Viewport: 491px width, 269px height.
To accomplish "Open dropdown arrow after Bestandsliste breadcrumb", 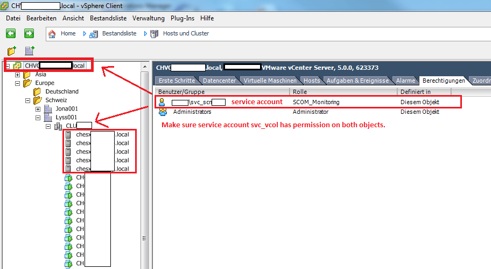I will coord(145,34).
